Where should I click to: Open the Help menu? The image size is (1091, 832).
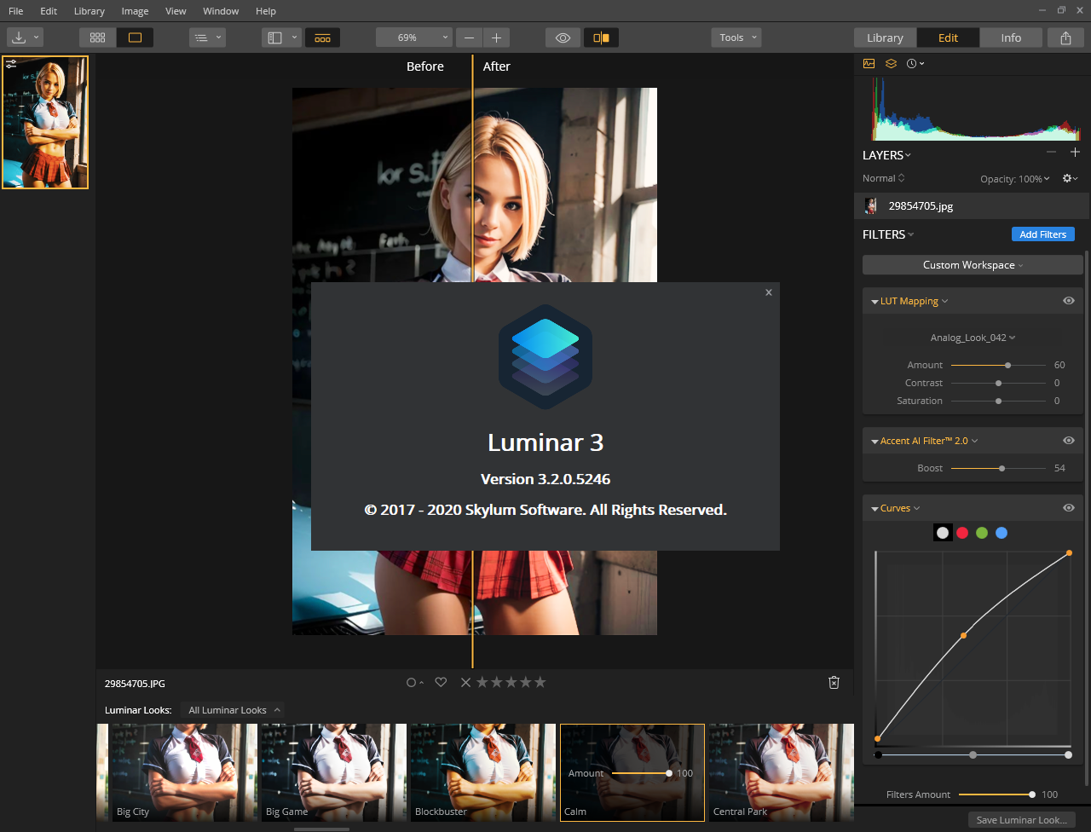point(266,11)
